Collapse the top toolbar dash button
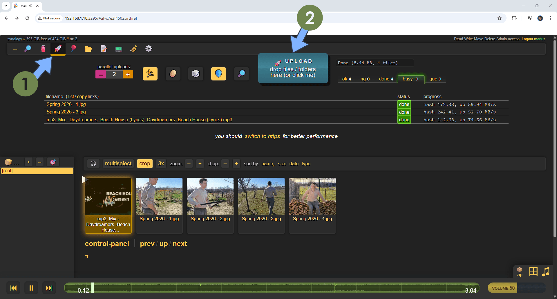 (x=15, y=49)
